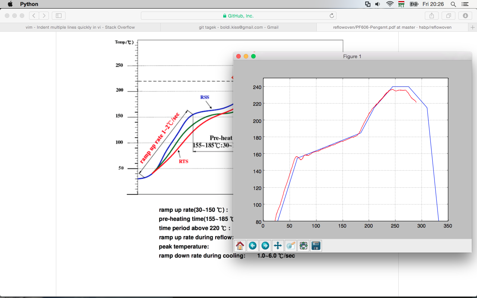
Task: Select the Pan axes cross-arrow tool
Action: pyautogui.click(x=278, y=246)
